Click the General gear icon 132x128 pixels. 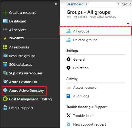coord(69,59)
